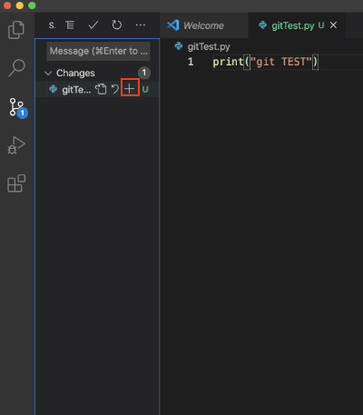Click the macOS yellow minimize window button
363x415 pixels.
coord(20,5)
